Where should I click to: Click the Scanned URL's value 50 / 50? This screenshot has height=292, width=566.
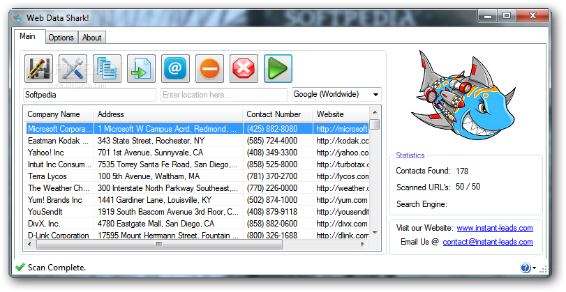[468, 187]
